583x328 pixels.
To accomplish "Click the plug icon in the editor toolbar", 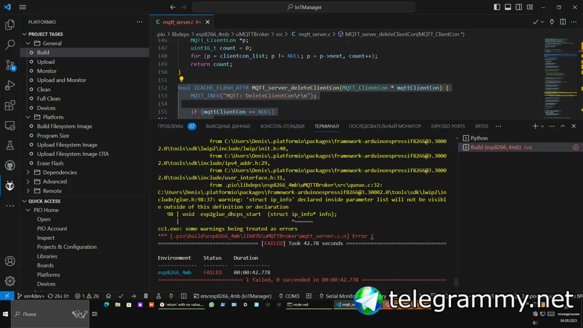I will pyautogui.click(x=552, y=22).
